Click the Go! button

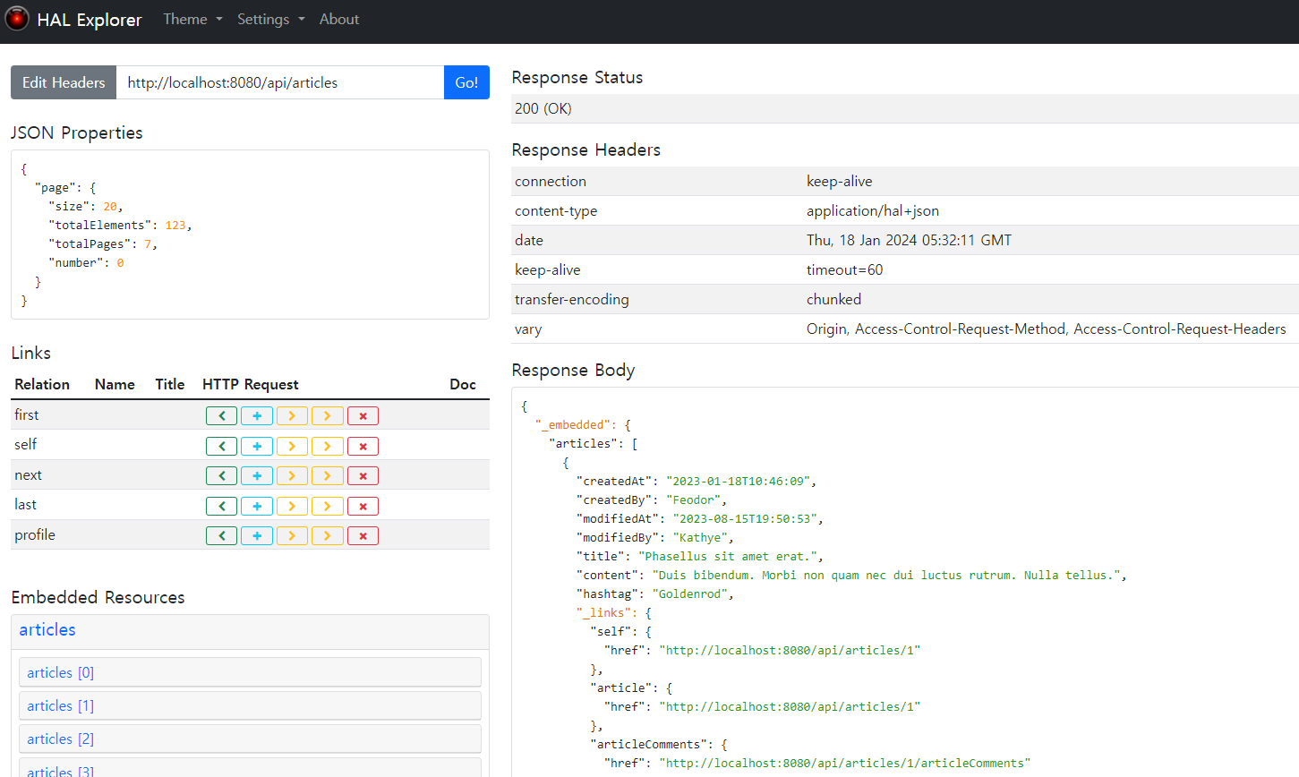click(466, 82)
